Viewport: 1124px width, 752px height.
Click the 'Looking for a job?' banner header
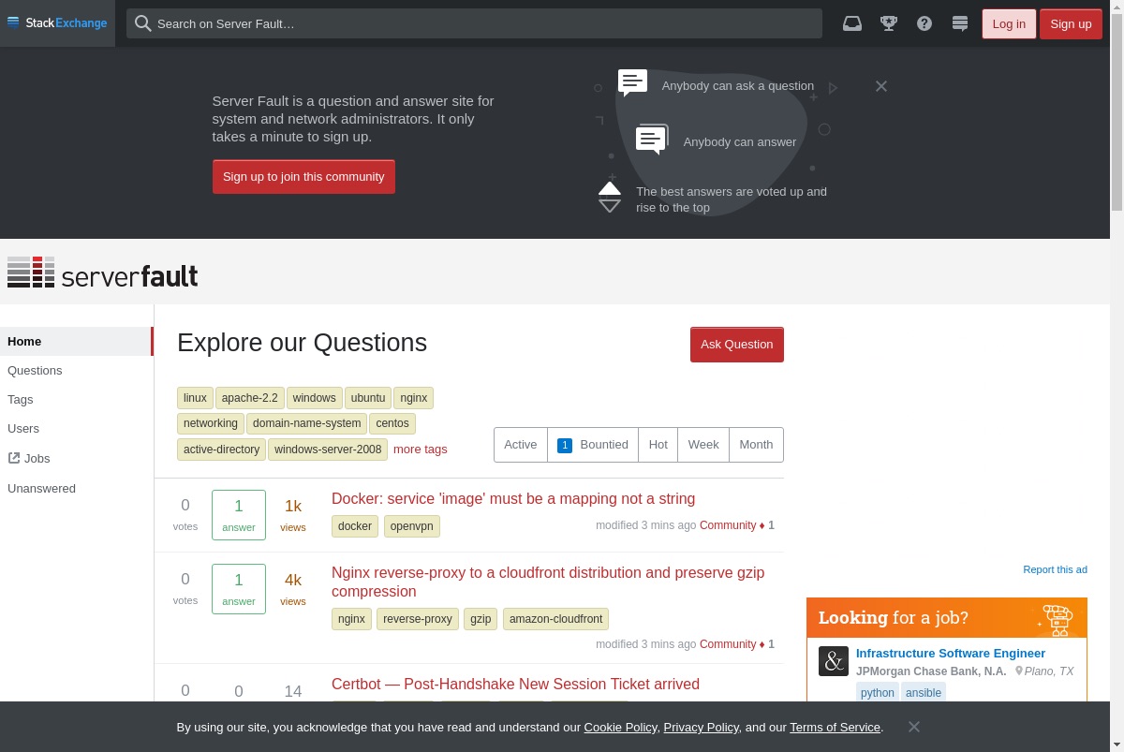click(947, 618)
